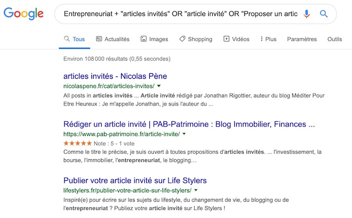Click the Images tab icon

(144, 39)
